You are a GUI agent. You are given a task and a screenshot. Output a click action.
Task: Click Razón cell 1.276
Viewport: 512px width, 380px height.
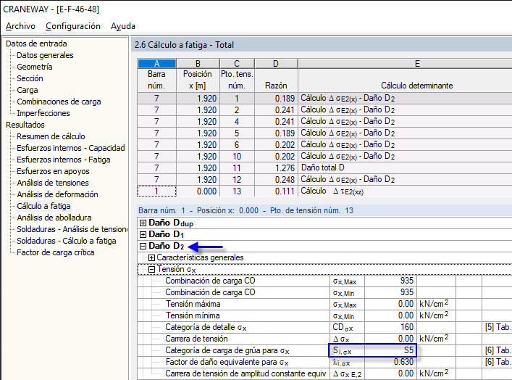(276, 168)
